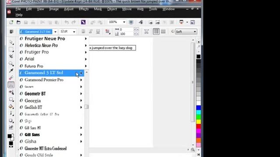Open the 12 pt font size dropdown

[x=74, y=32]
